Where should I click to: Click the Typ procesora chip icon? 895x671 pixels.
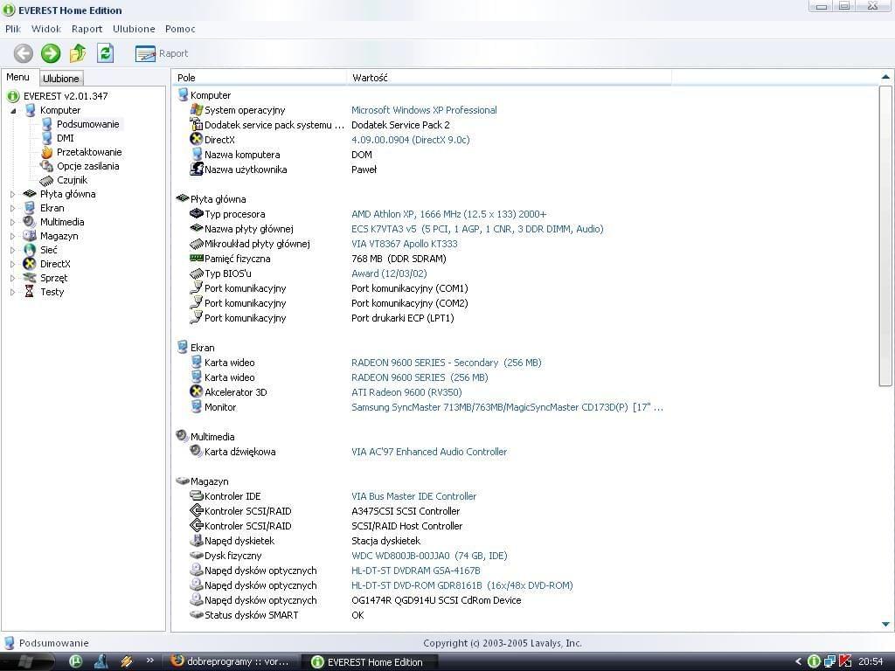(197, 213)
